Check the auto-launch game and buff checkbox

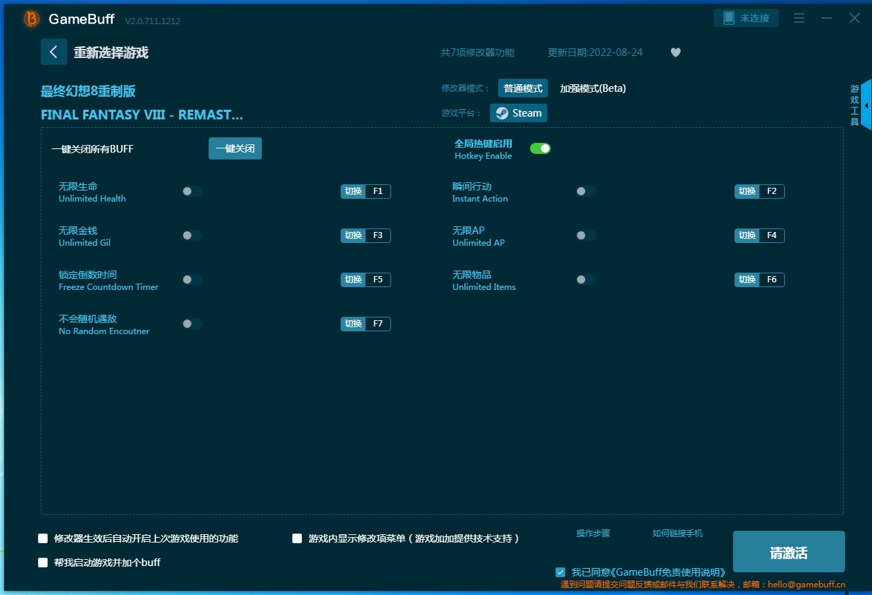point(43,563)
